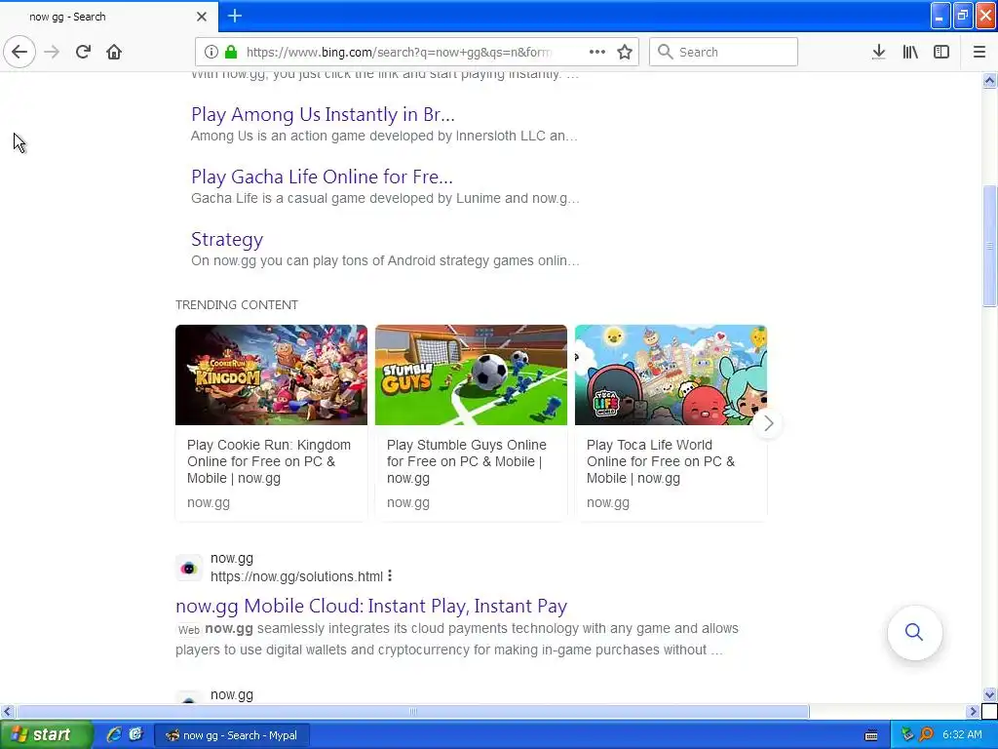
Task: Close the now gg - Search tab
Action: click(x=202, y=17)
